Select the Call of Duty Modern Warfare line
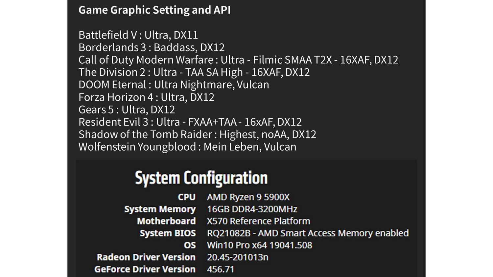The image size is (493, 277). (x=238, y=60)
